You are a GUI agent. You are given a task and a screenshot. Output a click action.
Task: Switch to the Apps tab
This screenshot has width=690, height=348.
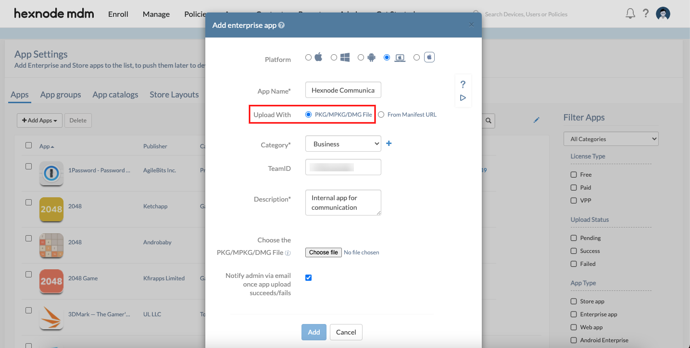coord(20,95)
